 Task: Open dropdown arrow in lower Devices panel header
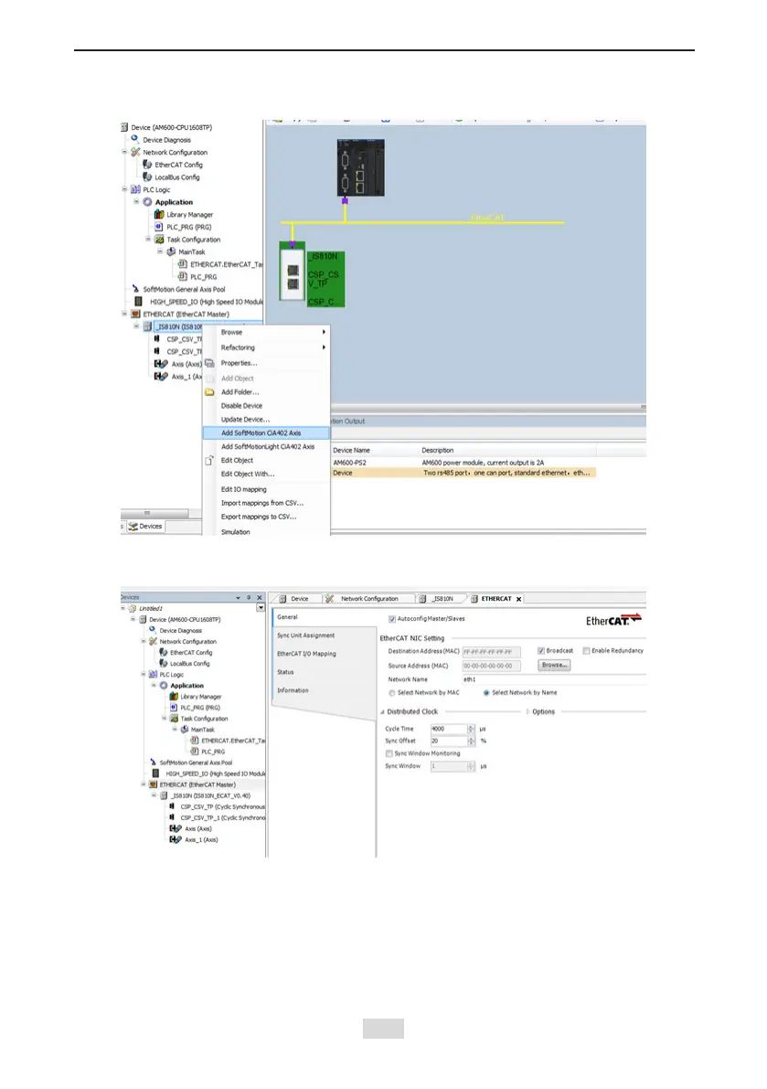pos(238,597)
